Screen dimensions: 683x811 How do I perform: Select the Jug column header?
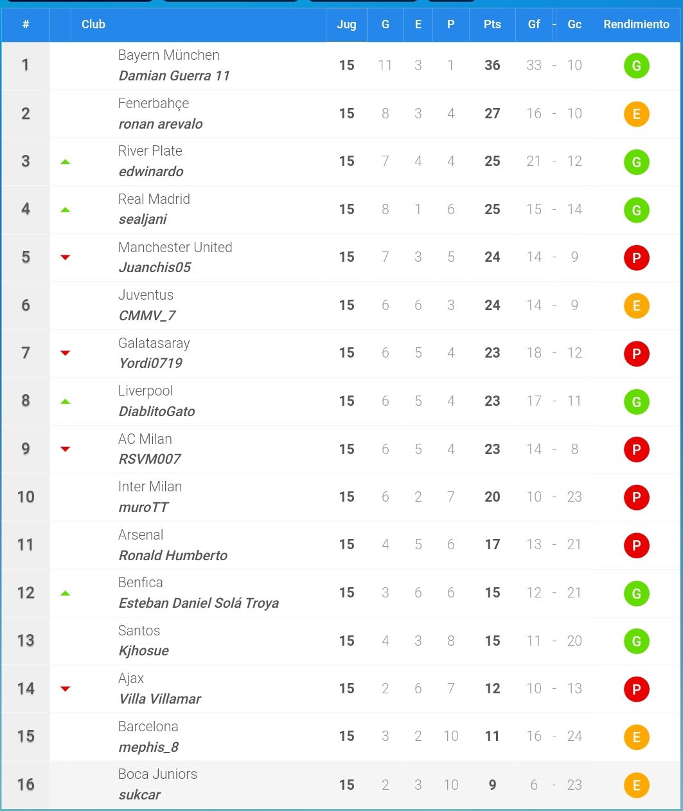coord(346,24)
